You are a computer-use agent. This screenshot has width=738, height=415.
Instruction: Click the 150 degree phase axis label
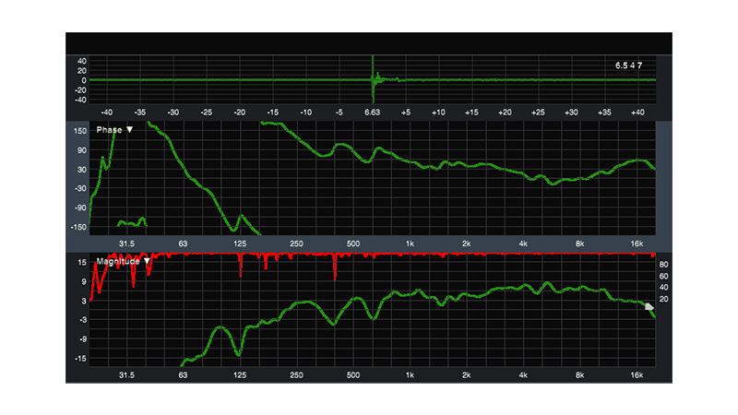click(79, 131)
